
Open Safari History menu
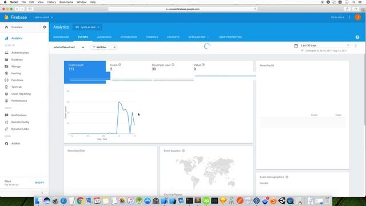(x=51, y=2)
